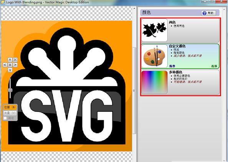This screenshot has height=162, width=228.
Task: Click the 使用两色 bullet text
Action: coord(179,26)
